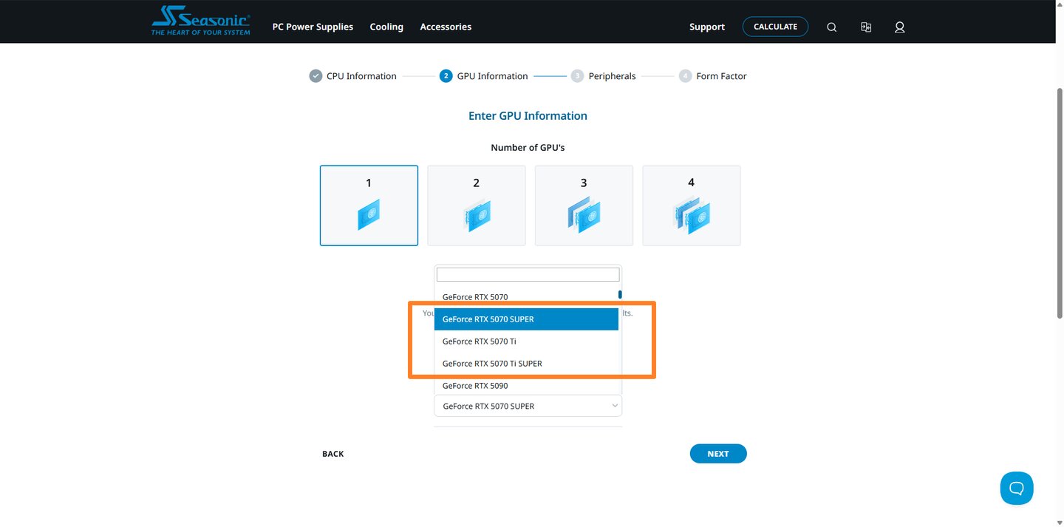
Task: Open the live chat bubble
Action: click(1016, 488)
